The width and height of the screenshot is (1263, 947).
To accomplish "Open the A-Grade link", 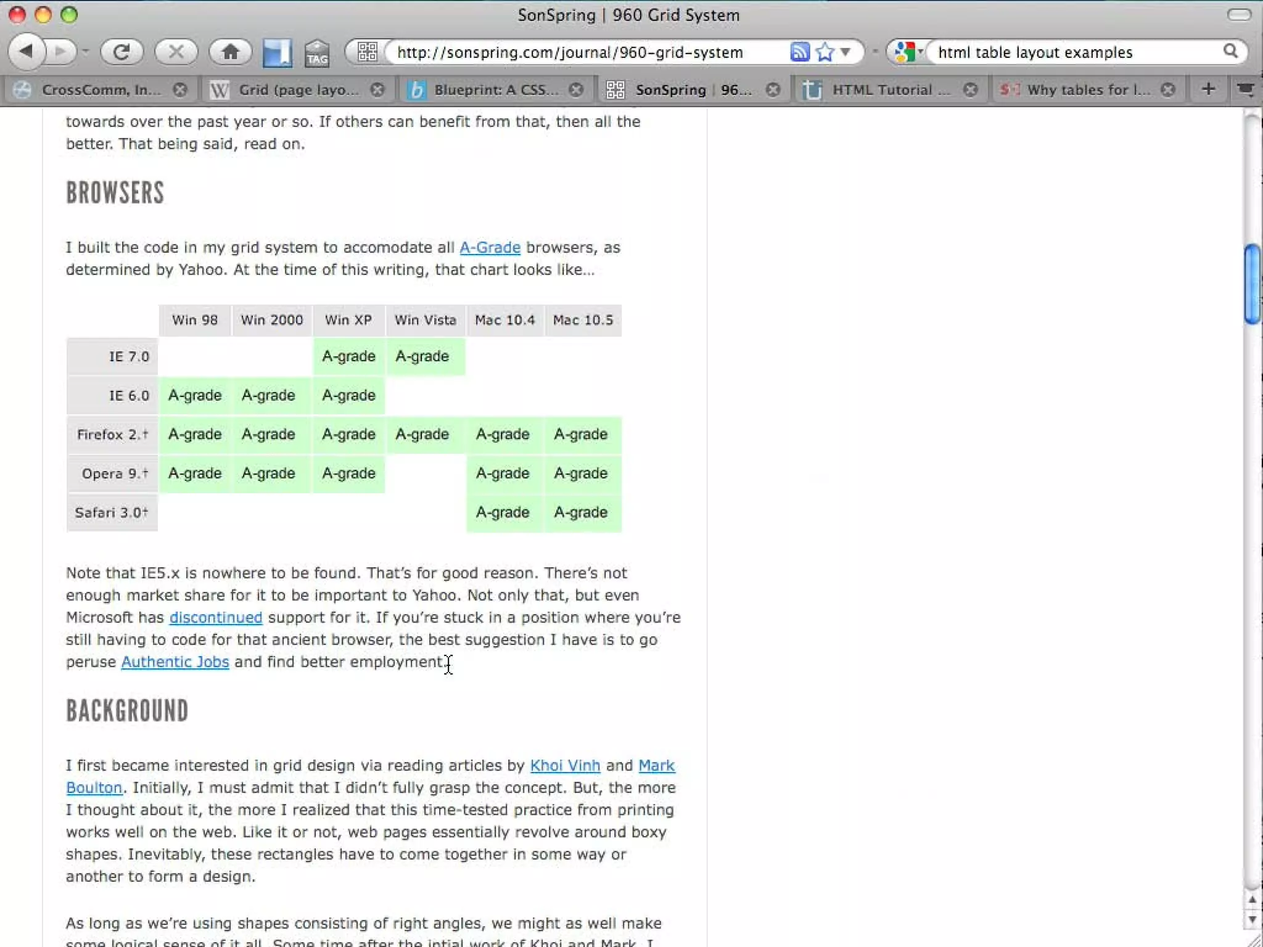I will (x=490, y=247).
